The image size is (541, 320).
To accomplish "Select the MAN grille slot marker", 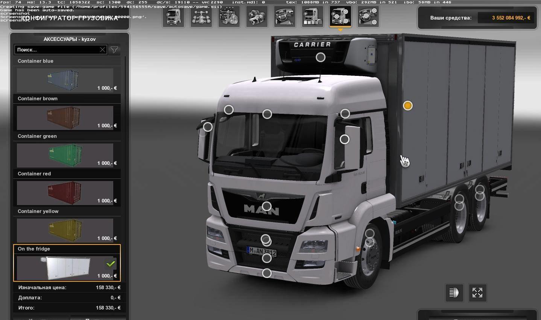I will coord(266,206).
